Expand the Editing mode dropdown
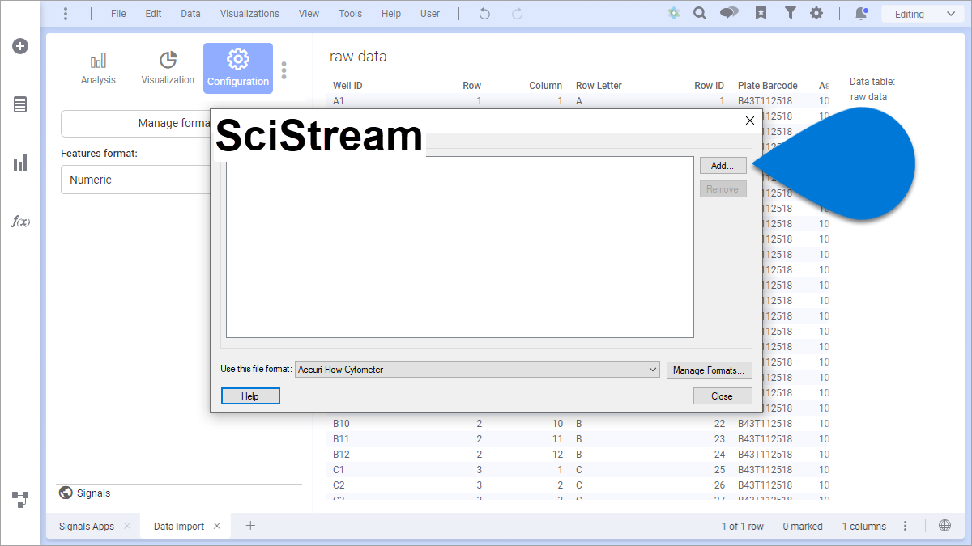The width and height of the screenshot is (972, 546). click(x=923, y=14)
